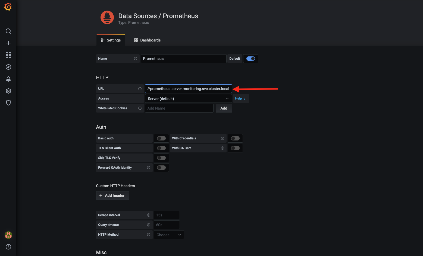Enable the Skip TLS Verify toggle

161,158
